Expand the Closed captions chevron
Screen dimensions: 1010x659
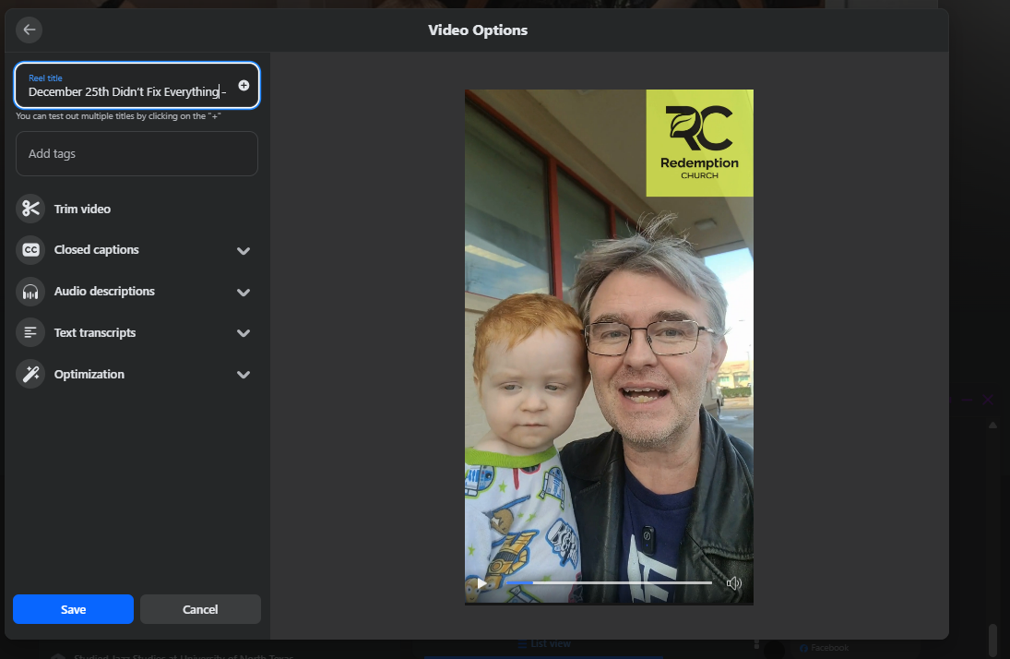point(244,251)
